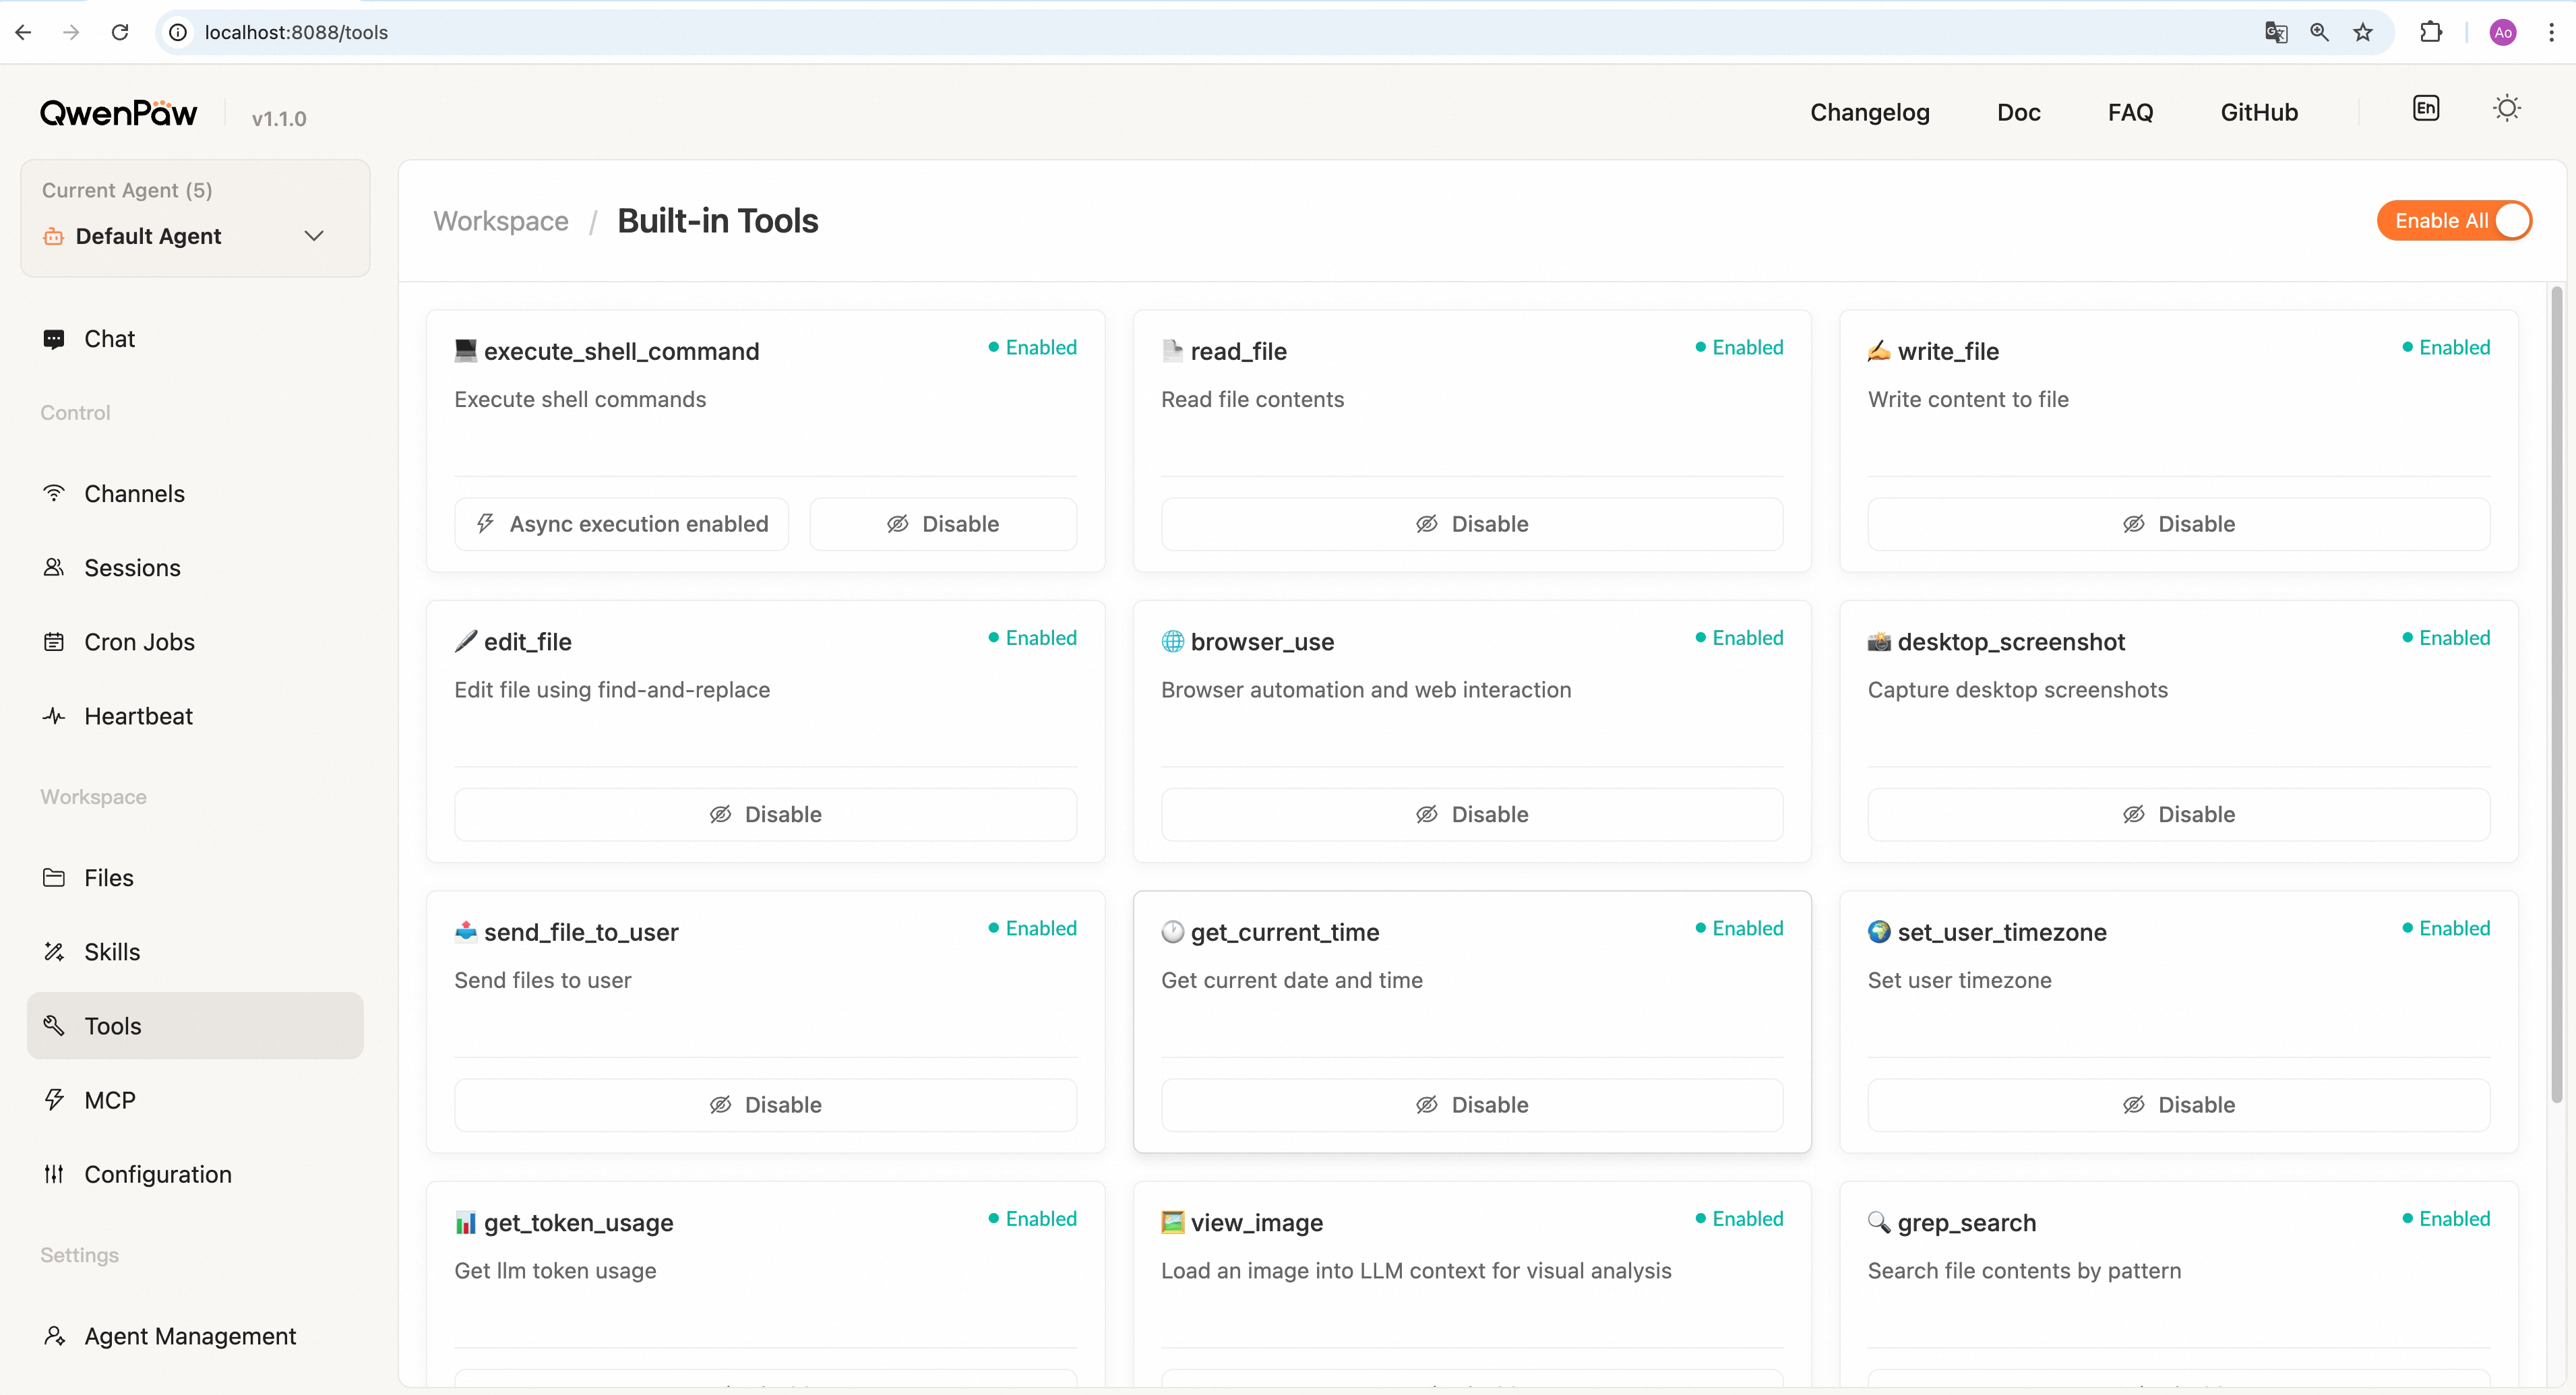Image resolution: width=2576 pixels, height=1395 pixels.
Task: Open MCP in the sidebar
Action: pos(110,1100)
